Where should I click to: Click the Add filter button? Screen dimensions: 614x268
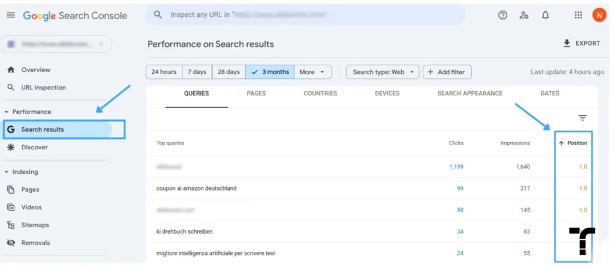pos(447,72)
